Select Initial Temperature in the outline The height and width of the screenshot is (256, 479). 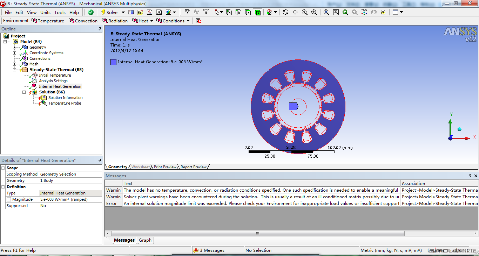55,75
